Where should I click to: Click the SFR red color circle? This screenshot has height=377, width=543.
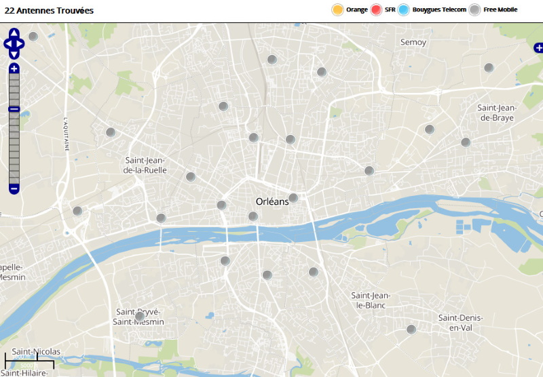(376, 9)
